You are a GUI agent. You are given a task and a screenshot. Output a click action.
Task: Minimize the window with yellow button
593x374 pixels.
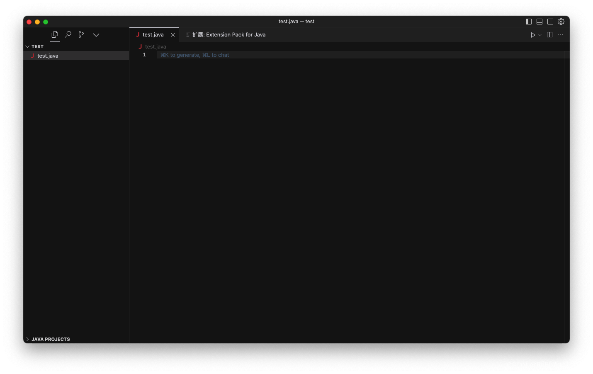[37, 22]
